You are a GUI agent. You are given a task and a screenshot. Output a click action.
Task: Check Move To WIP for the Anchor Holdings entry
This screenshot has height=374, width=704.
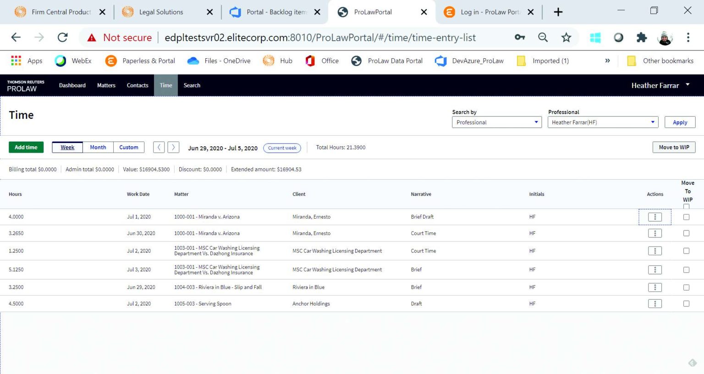pos(686,303)
